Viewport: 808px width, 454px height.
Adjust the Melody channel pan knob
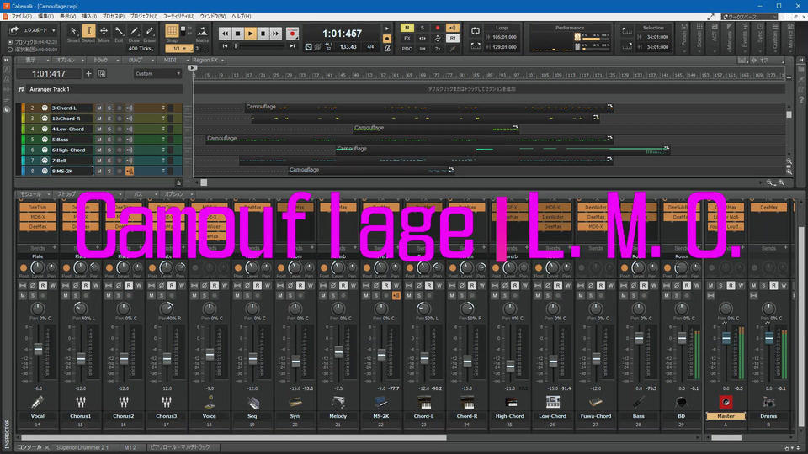338,309
